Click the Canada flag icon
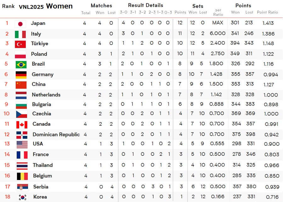283x202 pixels. (x=22, y=125)
